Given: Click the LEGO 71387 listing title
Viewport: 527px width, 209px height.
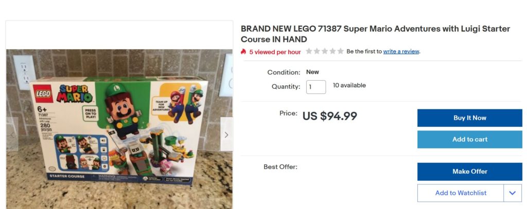Looking at the screenshot, I should (375, 34).
